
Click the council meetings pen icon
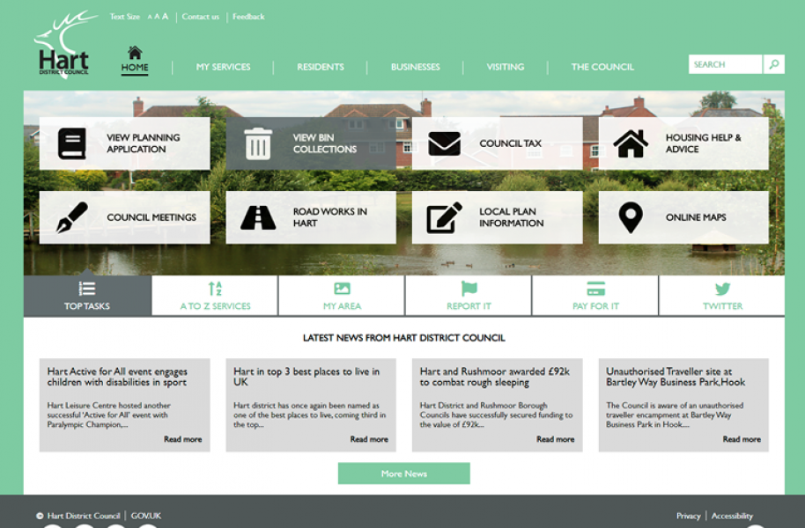click(x=72, y=217)
